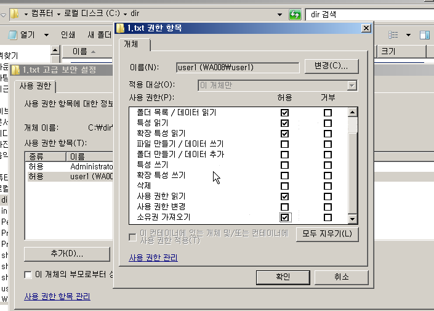Check Deny for 폴더 목록 / 데이터 읽기

tap(328, 113)
